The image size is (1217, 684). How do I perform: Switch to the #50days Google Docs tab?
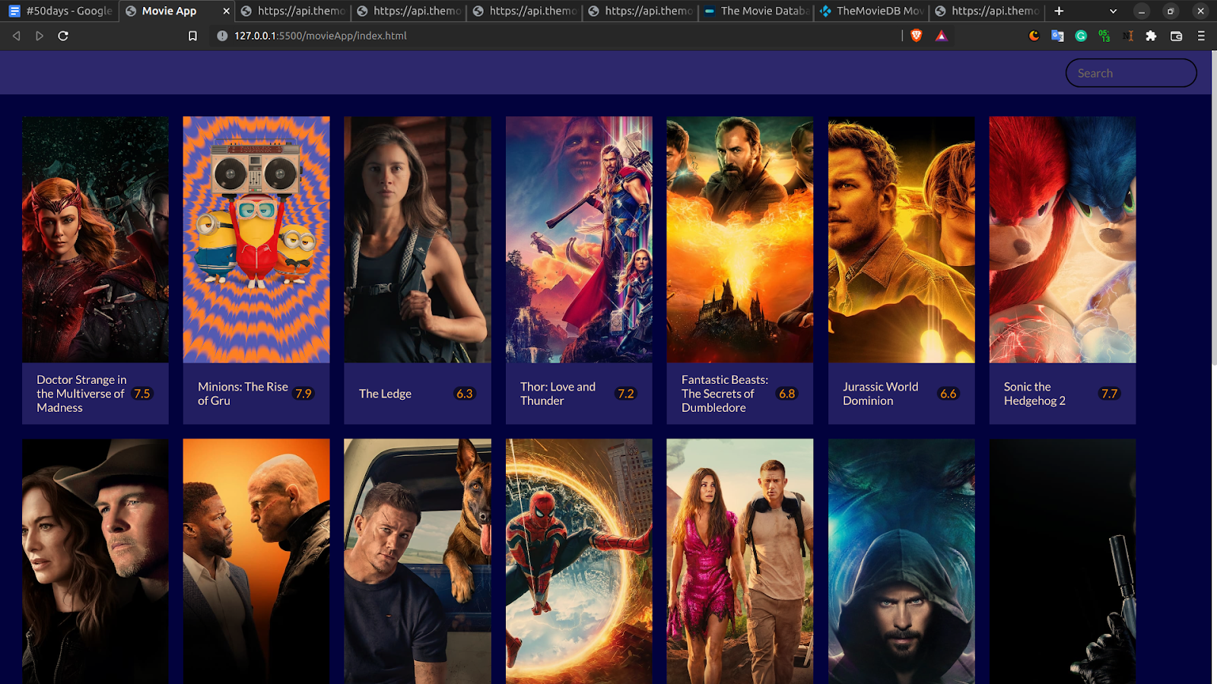pyautogui.click(x=60, y=11)
